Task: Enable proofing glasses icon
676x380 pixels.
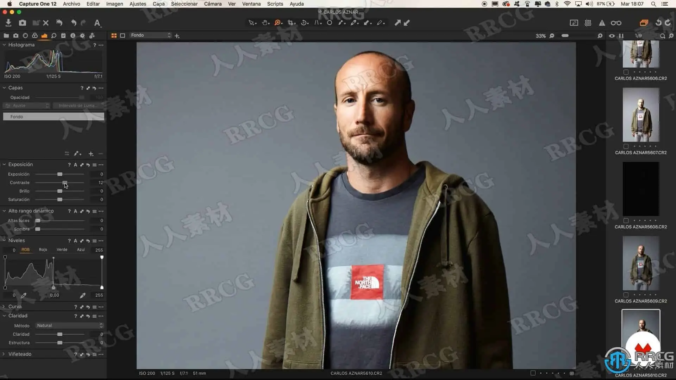Action: point(616,23)
